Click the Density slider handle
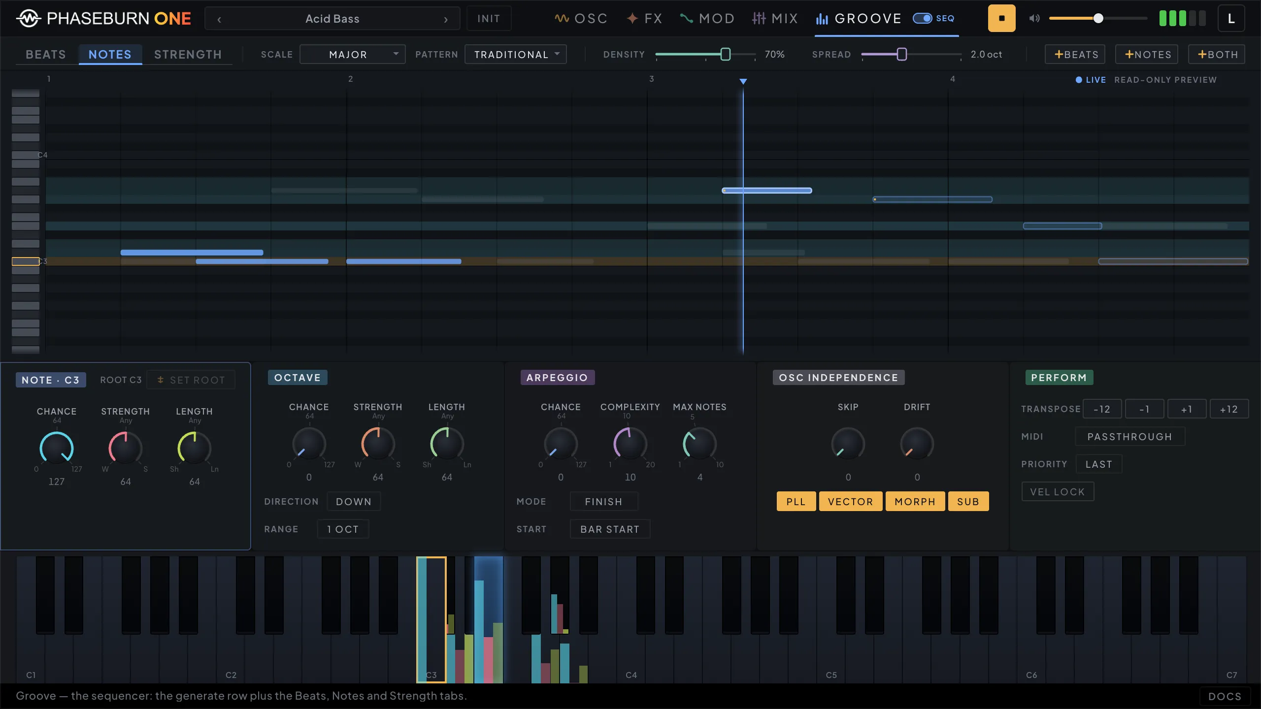This screenshot has height=709, width=1261. tap(725, 54)
